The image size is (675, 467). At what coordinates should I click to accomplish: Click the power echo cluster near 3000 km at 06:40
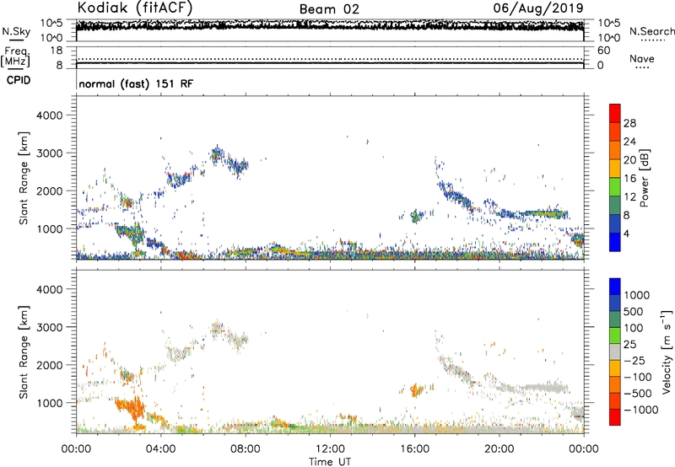tap(218, 155)
